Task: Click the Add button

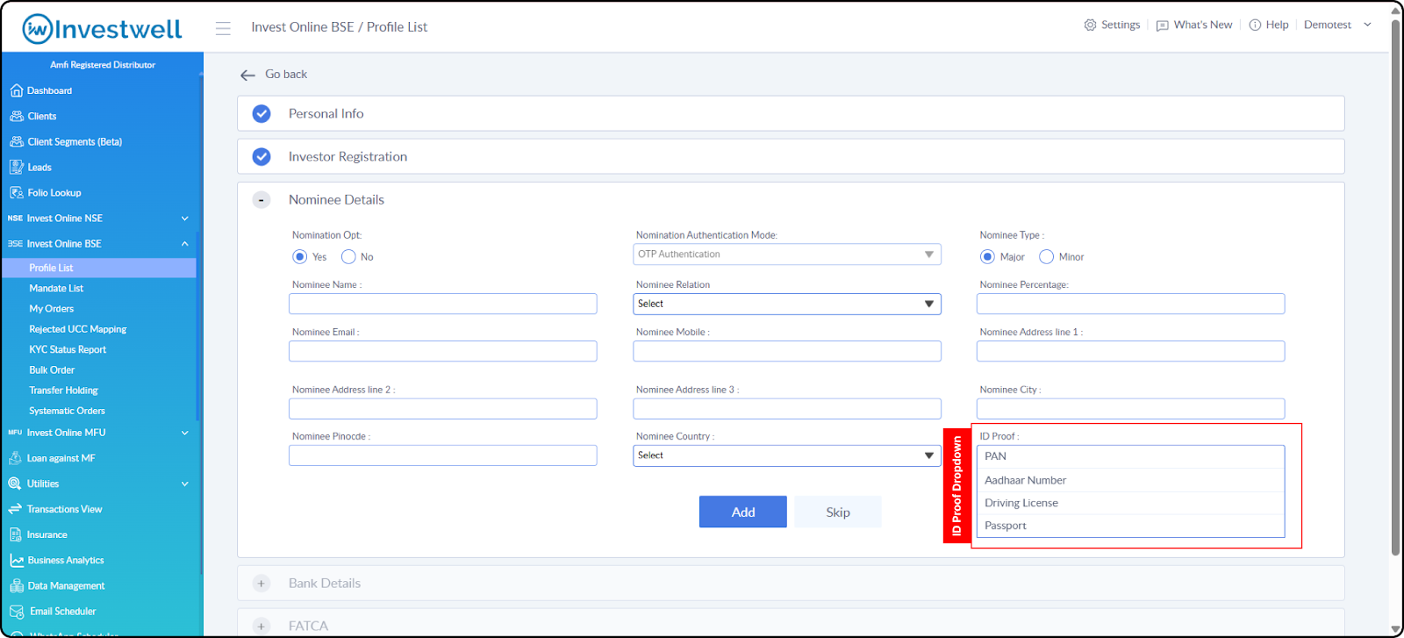Action: click(x=742, y=512)
